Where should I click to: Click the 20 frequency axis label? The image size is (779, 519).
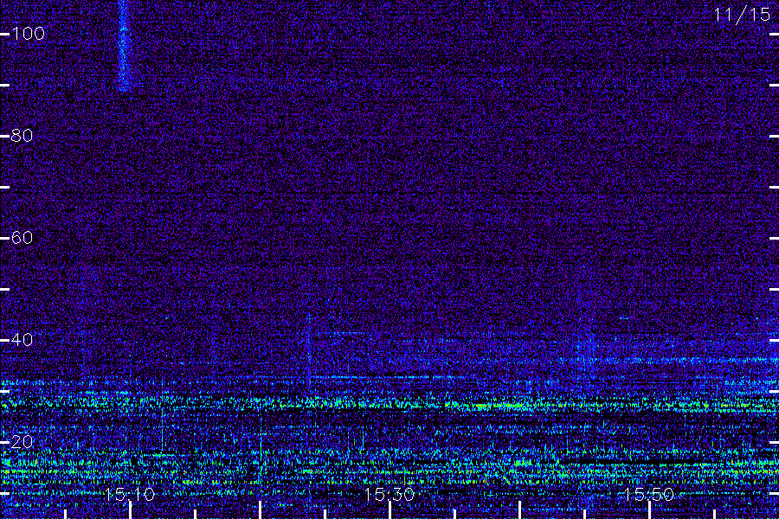[x=22, y=441]
